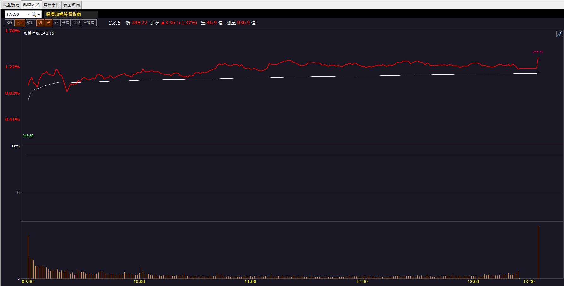Switch to the 即時大盤 tab
Screen dimensions: 564x286
tap(31, 5)
